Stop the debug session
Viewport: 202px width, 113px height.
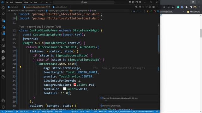click(155, 11)
